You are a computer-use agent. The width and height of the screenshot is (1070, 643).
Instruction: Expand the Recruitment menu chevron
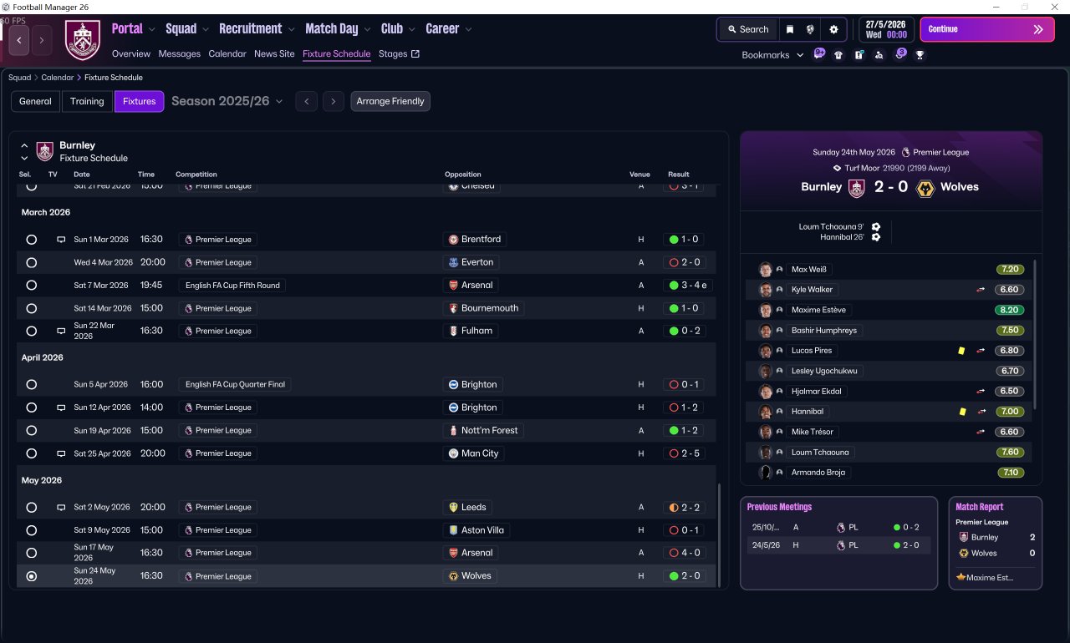292,29
